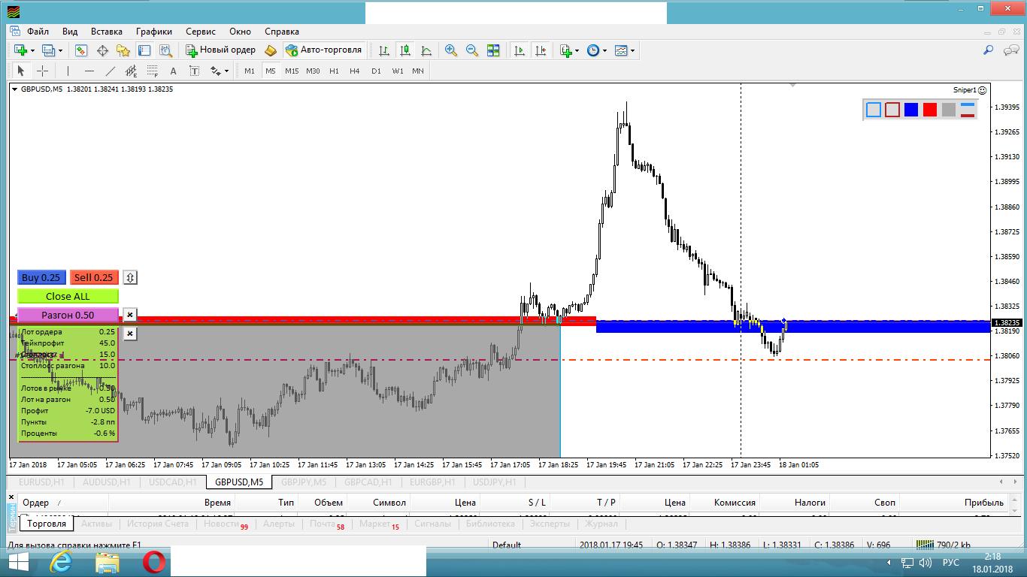Select the Fibonacci retracement tool
This screenshot has width=1027, height=577.
point(153,71)
